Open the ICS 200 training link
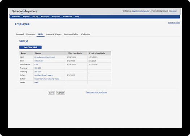The width and height of the screenshot is (190, 136). [38, 72]
